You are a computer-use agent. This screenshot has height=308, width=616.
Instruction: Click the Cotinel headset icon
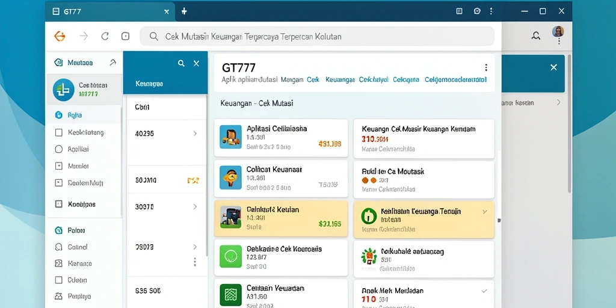59,247
